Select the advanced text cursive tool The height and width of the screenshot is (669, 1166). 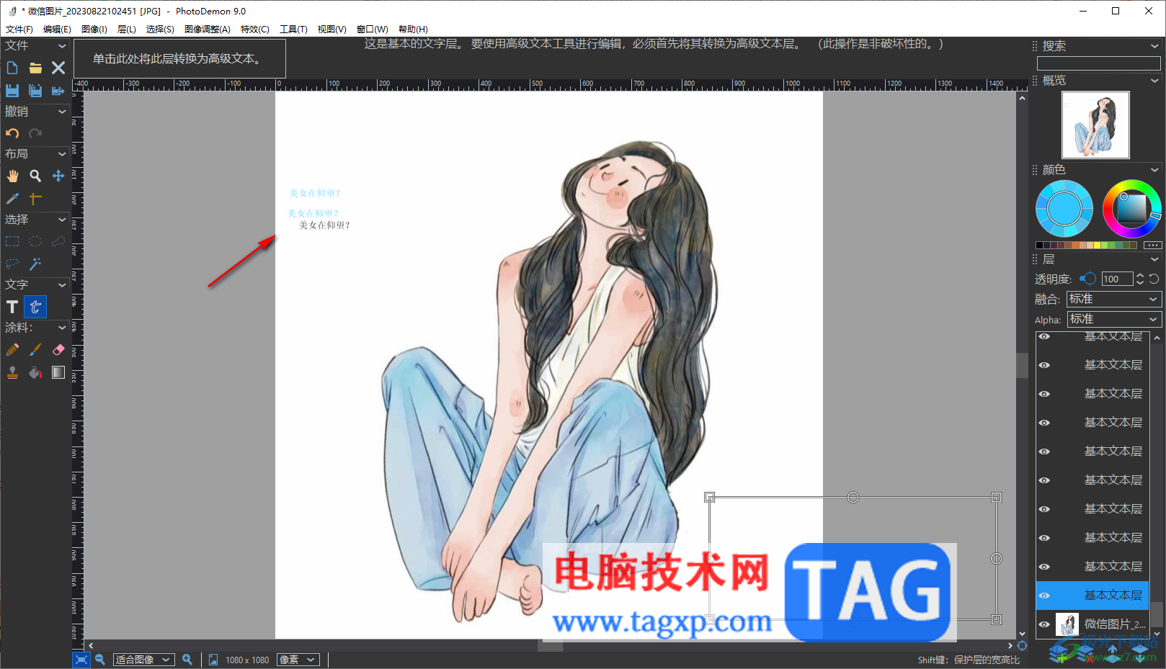point(35,307)
